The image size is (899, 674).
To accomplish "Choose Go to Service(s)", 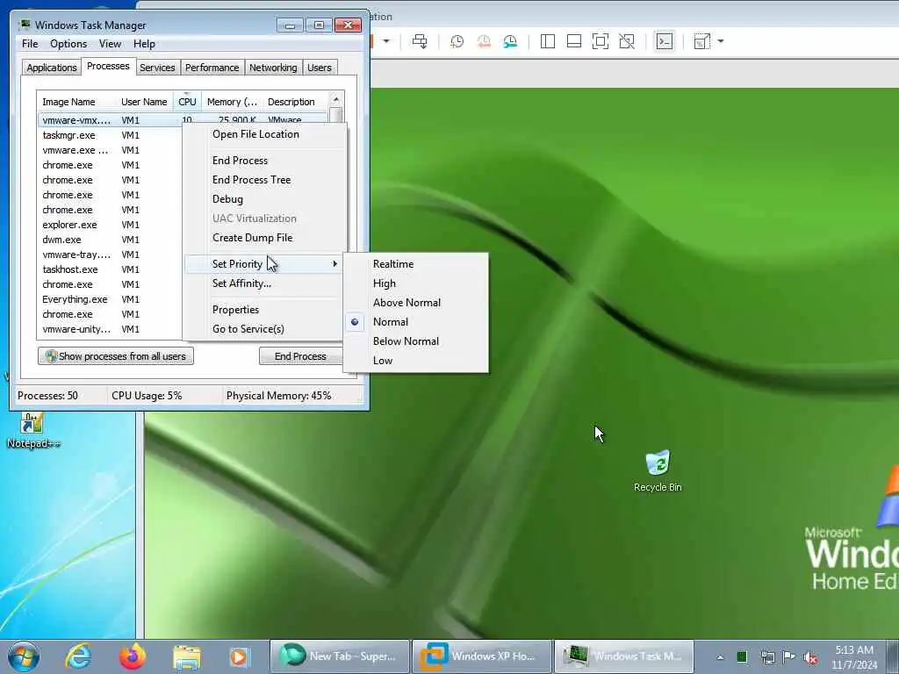I will (264, 329).
